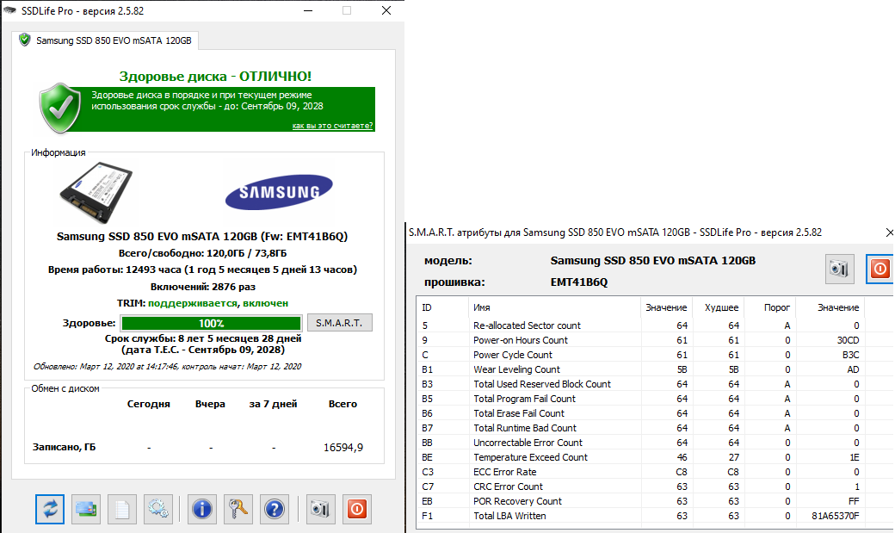
Task: Click the ID column header
Action: click(x=442, y=307)
